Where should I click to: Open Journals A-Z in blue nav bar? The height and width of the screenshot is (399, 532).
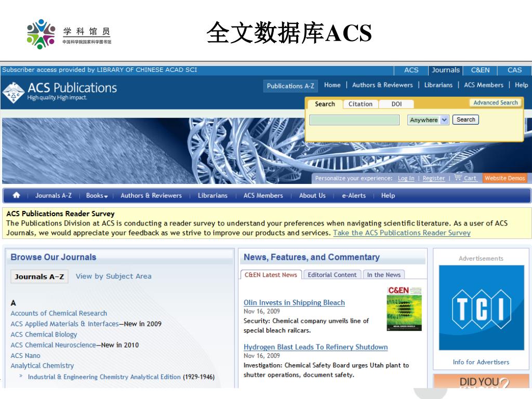tap(54, 195)
